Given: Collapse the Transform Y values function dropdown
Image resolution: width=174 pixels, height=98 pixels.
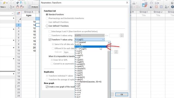Looking at the screenshot, I should pyautogui.click(x=103, y=39).
